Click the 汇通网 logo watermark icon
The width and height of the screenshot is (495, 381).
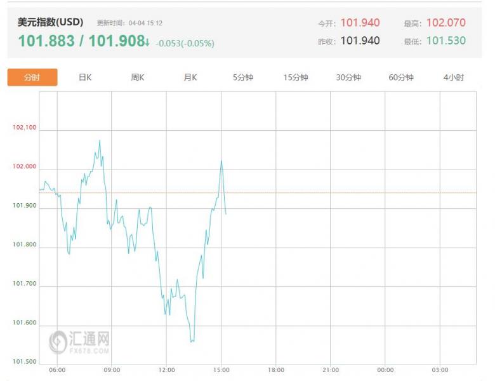pos(60,341)
